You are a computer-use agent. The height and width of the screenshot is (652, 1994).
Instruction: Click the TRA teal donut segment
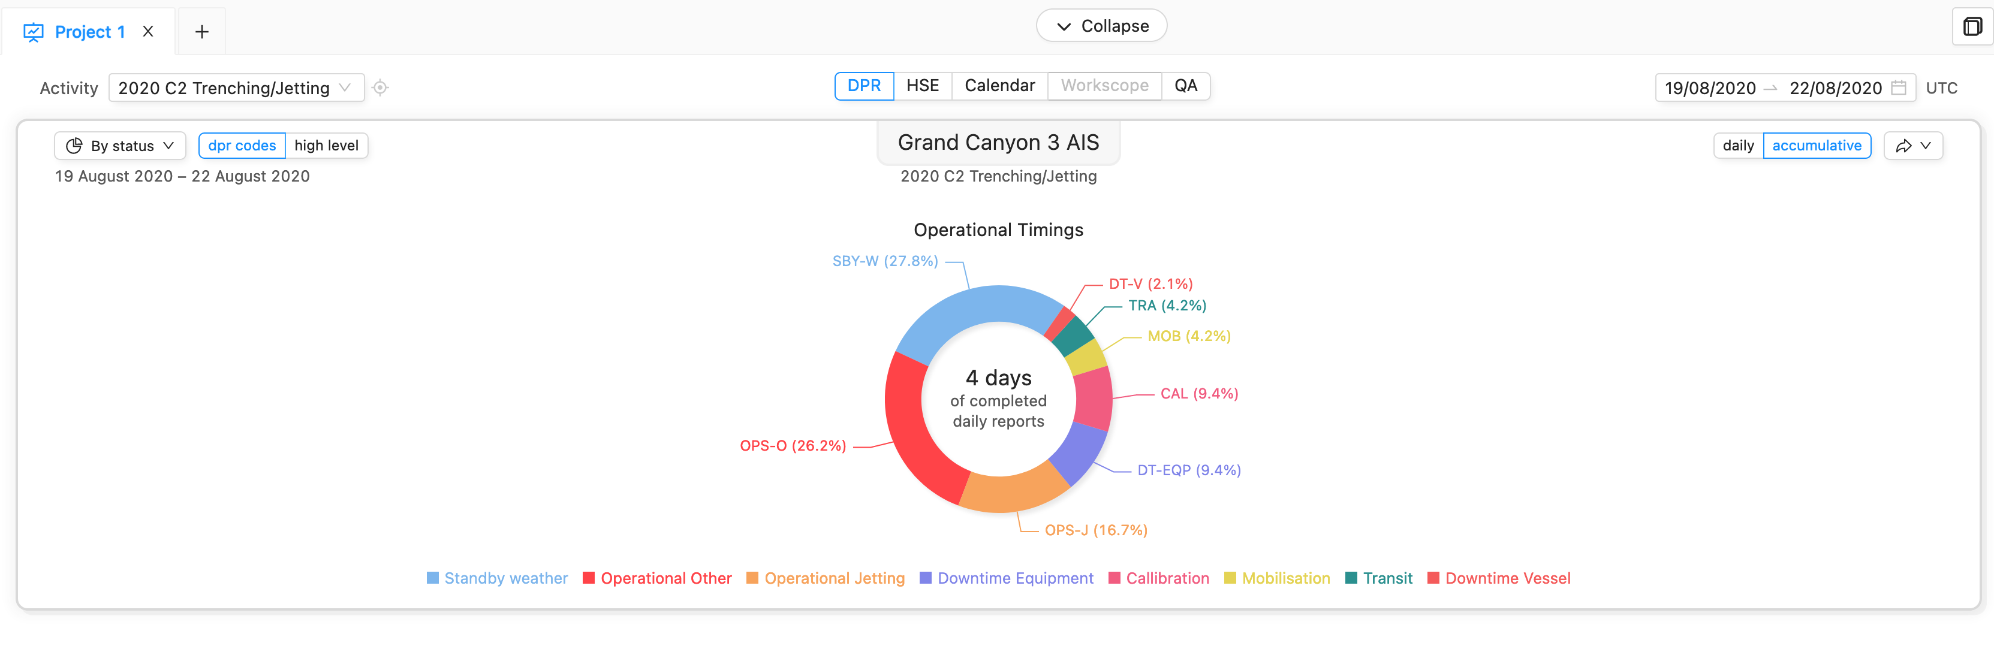point(1074,336)
